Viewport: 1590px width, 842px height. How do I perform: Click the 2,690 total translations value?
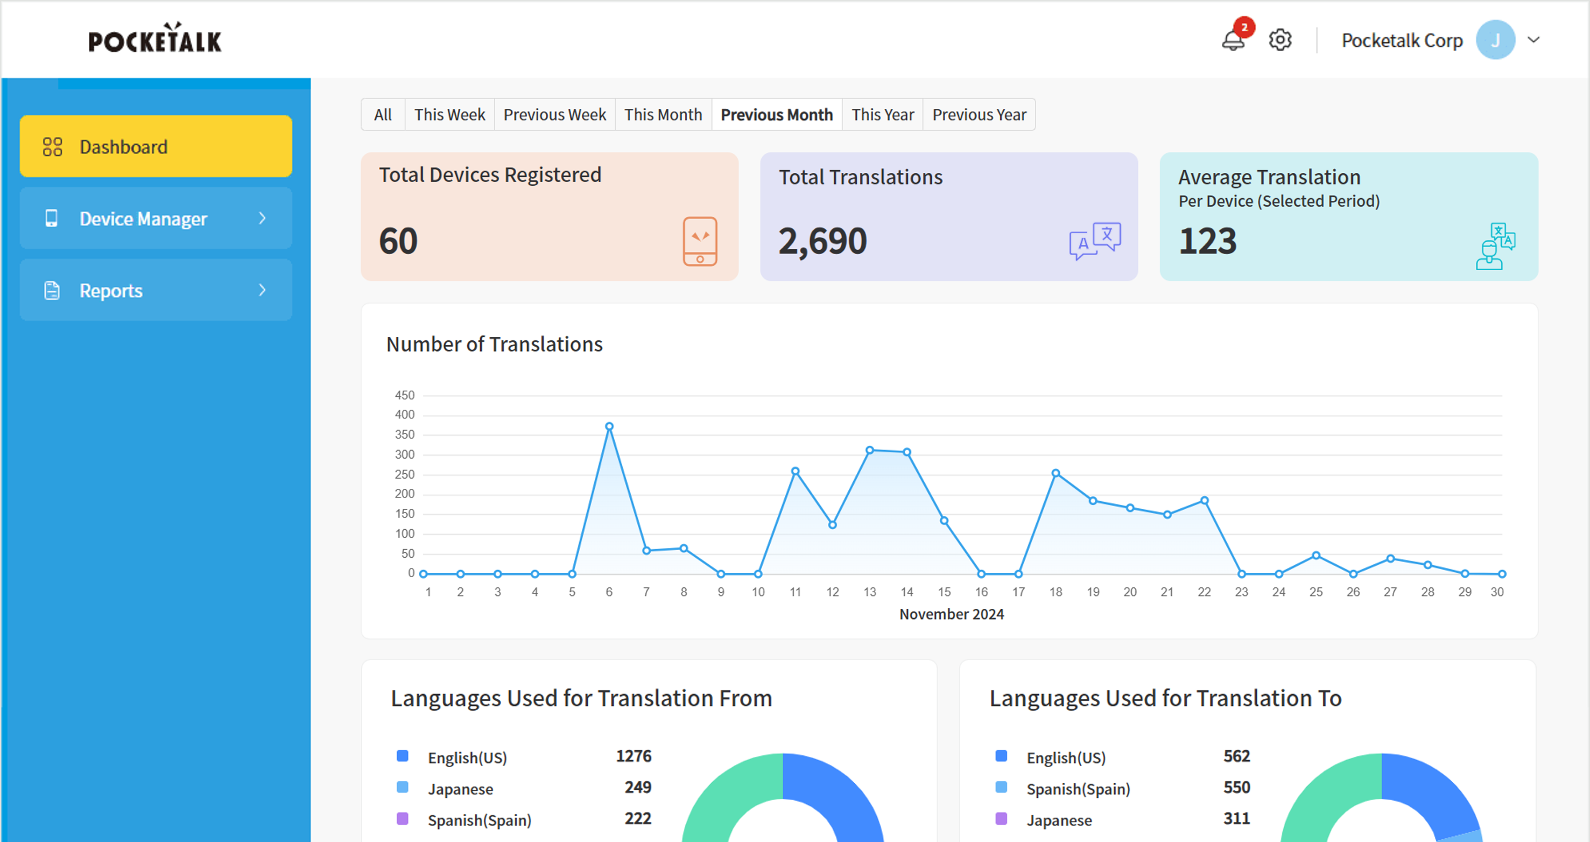(823, 241)
